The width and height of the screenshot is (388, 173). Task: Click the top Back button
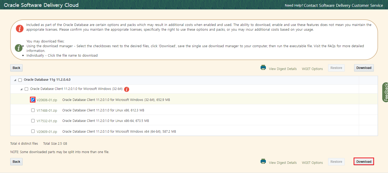point(16,68)
